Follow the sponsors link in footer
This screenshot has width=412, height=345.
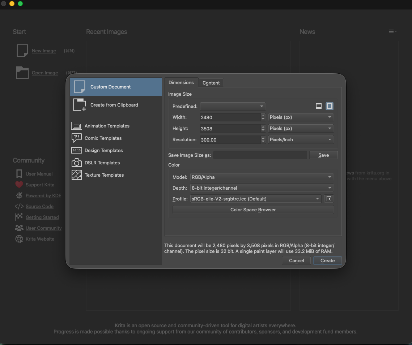[x=269, y=332]
